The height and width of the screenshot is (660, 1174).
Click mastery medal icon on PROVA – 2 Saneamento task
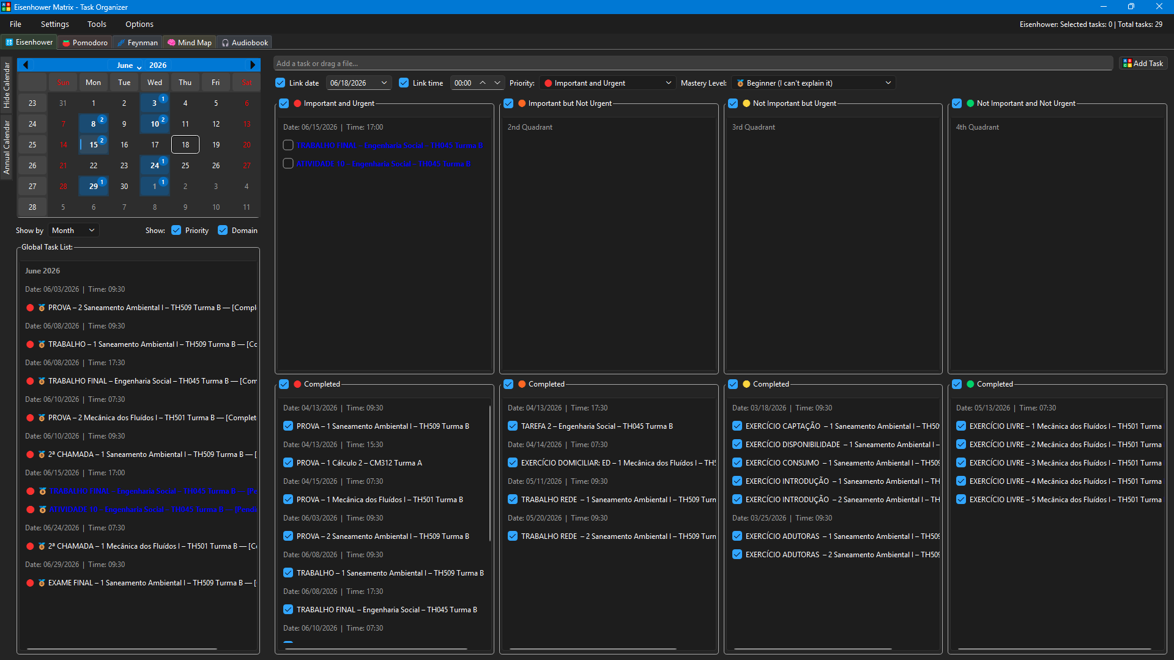[42, 308]
